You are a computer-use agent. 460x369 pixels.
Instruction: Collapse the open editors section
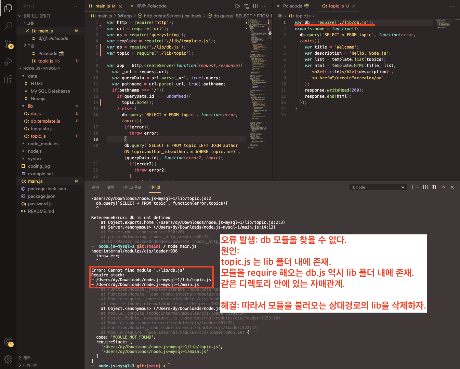(x=50, y=16)
